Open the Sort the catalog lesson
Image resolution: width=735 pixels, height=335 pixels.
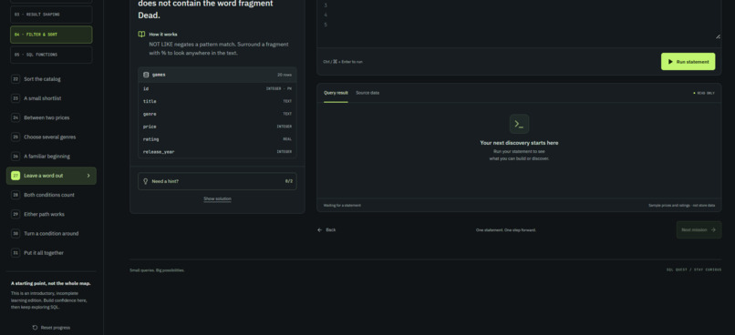[x=51, y=79]
